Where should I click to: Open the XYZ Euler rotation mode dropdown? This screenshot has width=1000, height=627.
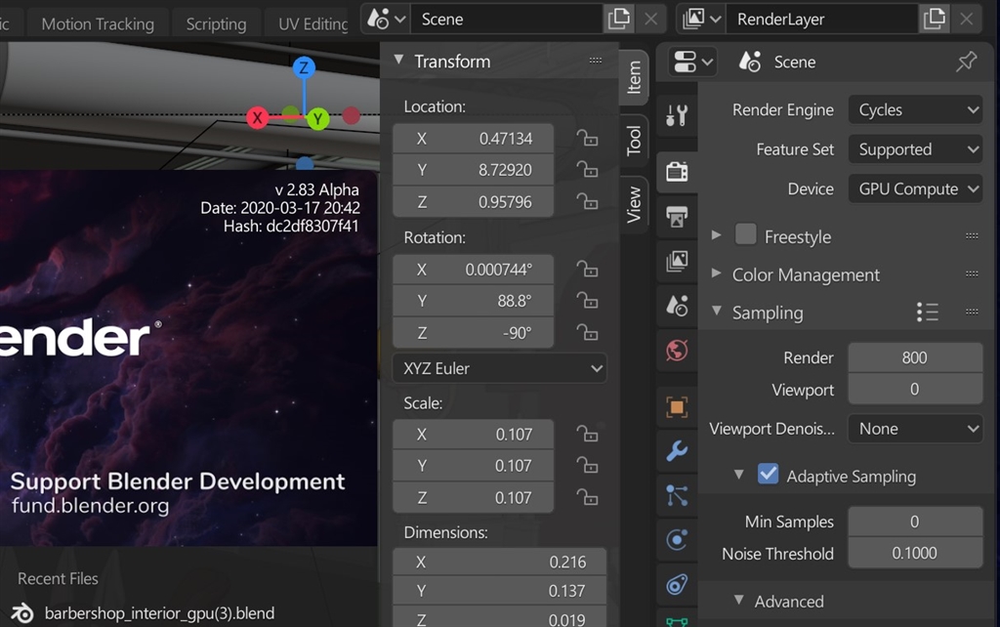(x=499, y=368)
